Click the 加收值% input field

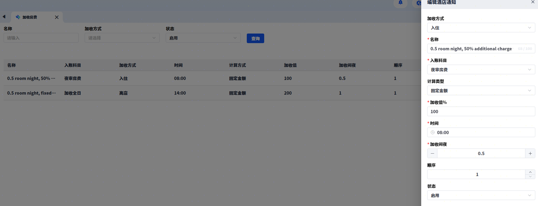click(x=481, y=111)
